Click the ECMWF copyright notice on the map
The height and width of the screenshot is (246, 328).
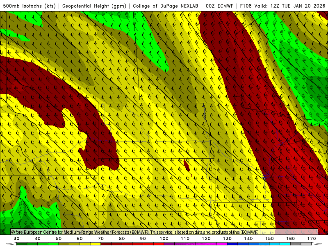[x=135, y=232]
